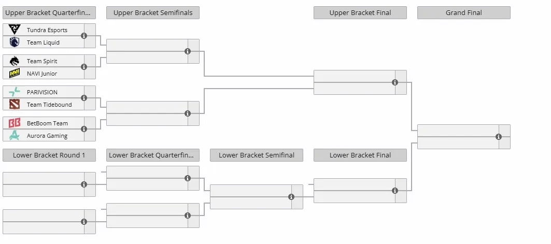Click the Lower Bracket Semifinal header
The image size is (551, 244).
point(257,155)
